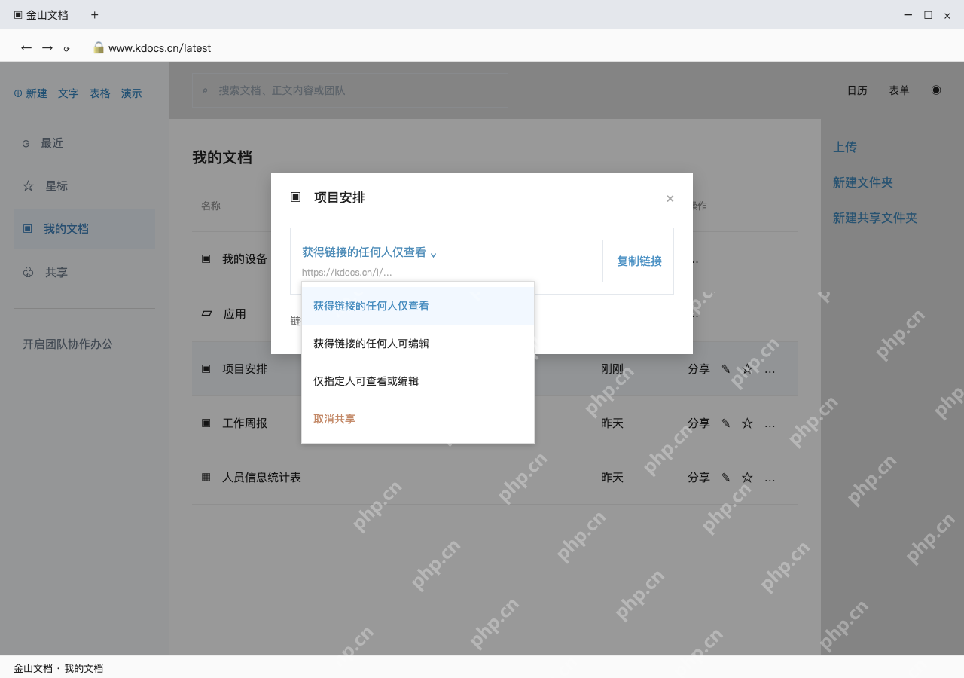Image resolution: width=964 pixels, height=678 pixels.
Task: Open the more options ellipsis for 人员信息统计表
Action: point(770,478)
